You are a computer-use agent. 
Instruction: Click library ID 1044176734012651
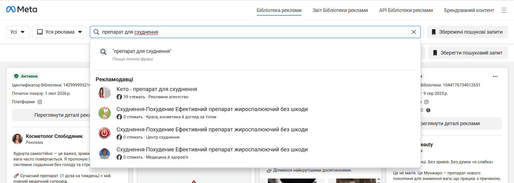coord(462,85)
